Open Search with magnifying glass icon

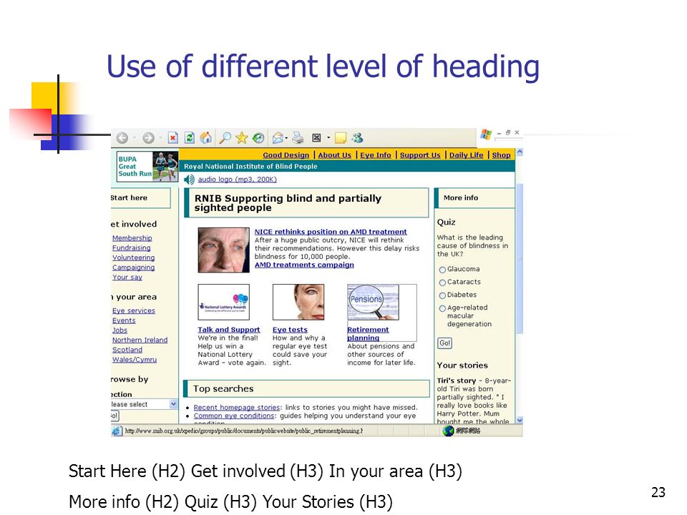[x=225, y=138]
